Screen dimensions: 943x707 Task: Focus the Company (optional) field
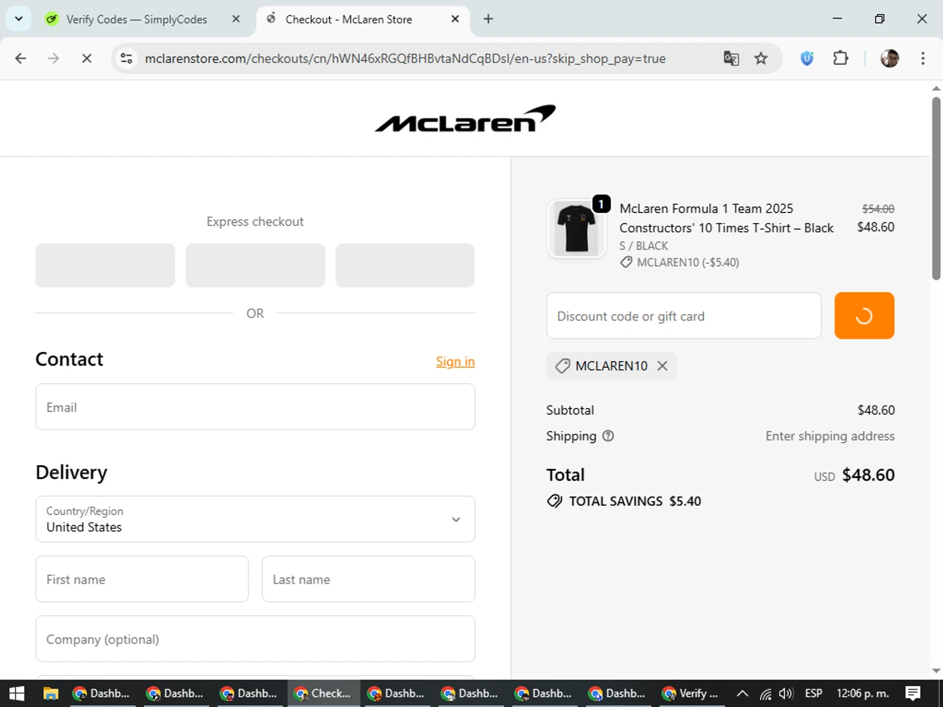click(255, 638)
